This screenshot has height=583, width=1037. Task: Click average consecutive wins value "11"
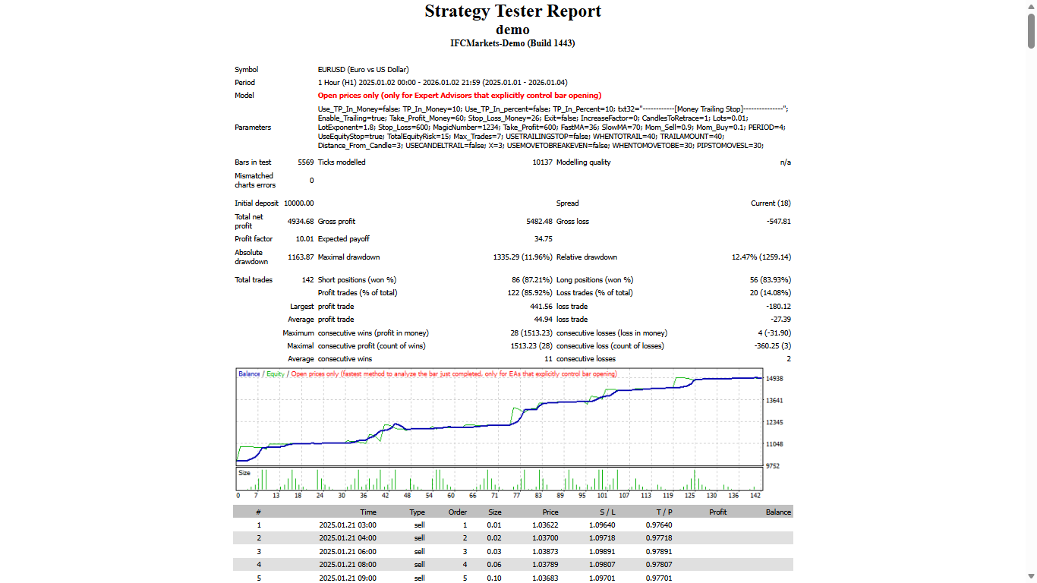coord(549,359)
